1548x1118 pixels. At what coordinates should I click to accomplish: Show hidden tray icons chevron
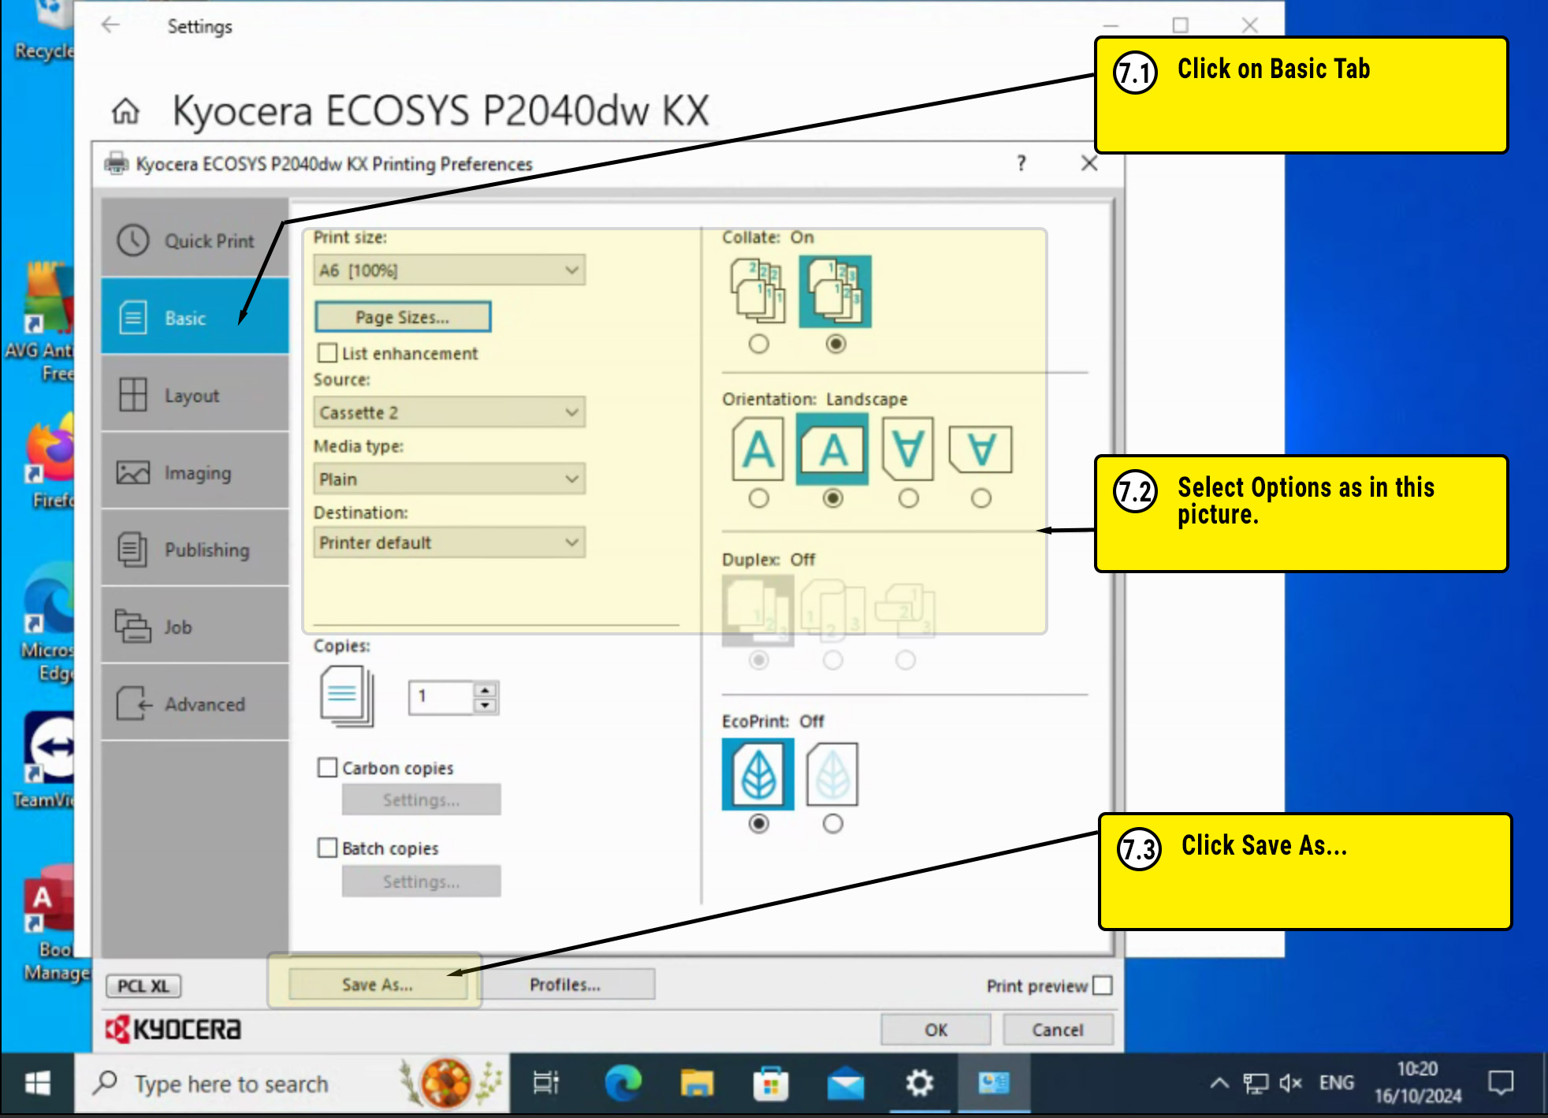(x=1219, y=1083)
